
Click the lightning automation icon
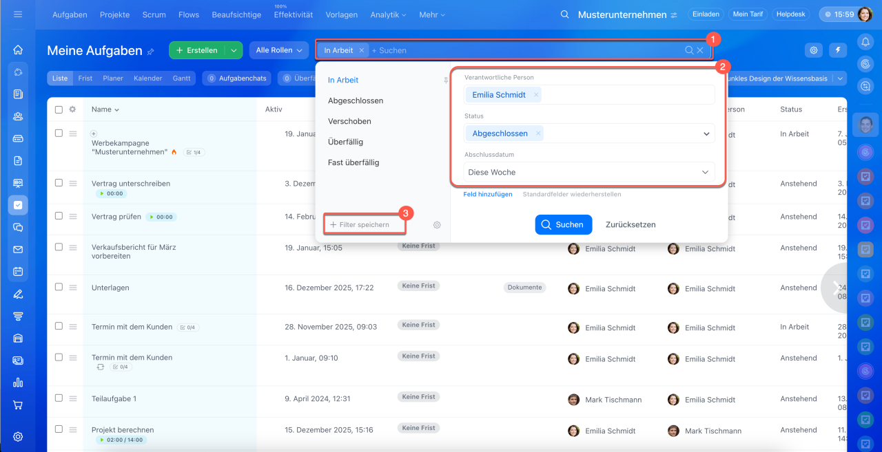click(838, 50)
